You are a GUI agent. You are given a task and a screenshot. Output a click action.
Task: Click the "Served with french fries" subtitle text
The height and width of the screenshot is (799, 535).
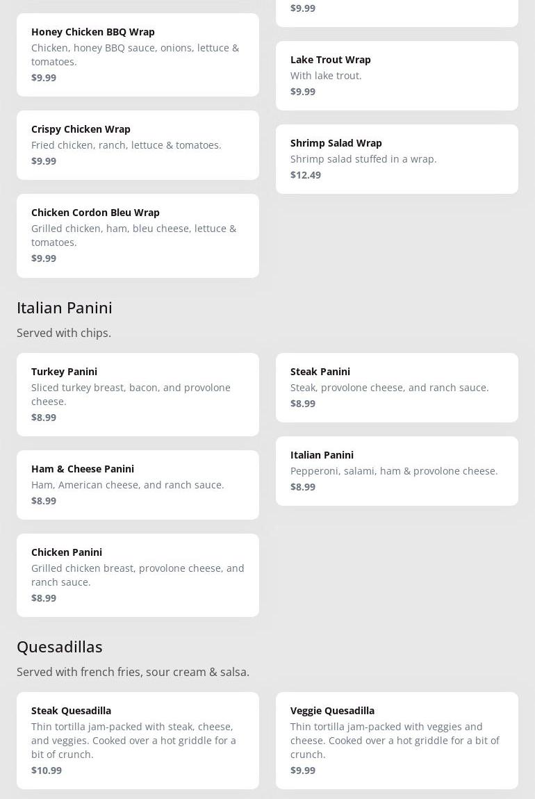(133, 672)
